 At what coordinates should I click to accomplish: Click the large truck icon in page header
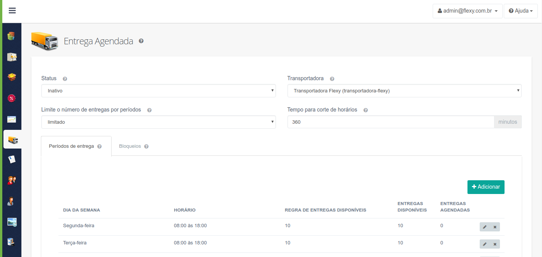[x=45, y=41]
